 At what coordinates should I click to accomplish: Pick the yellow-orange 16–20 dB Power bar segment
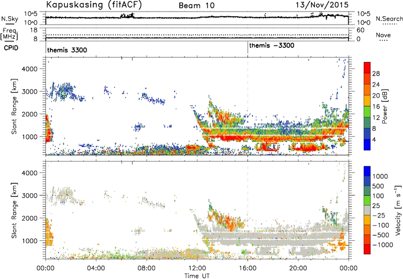pyautogui.click(x=367, y=101)
